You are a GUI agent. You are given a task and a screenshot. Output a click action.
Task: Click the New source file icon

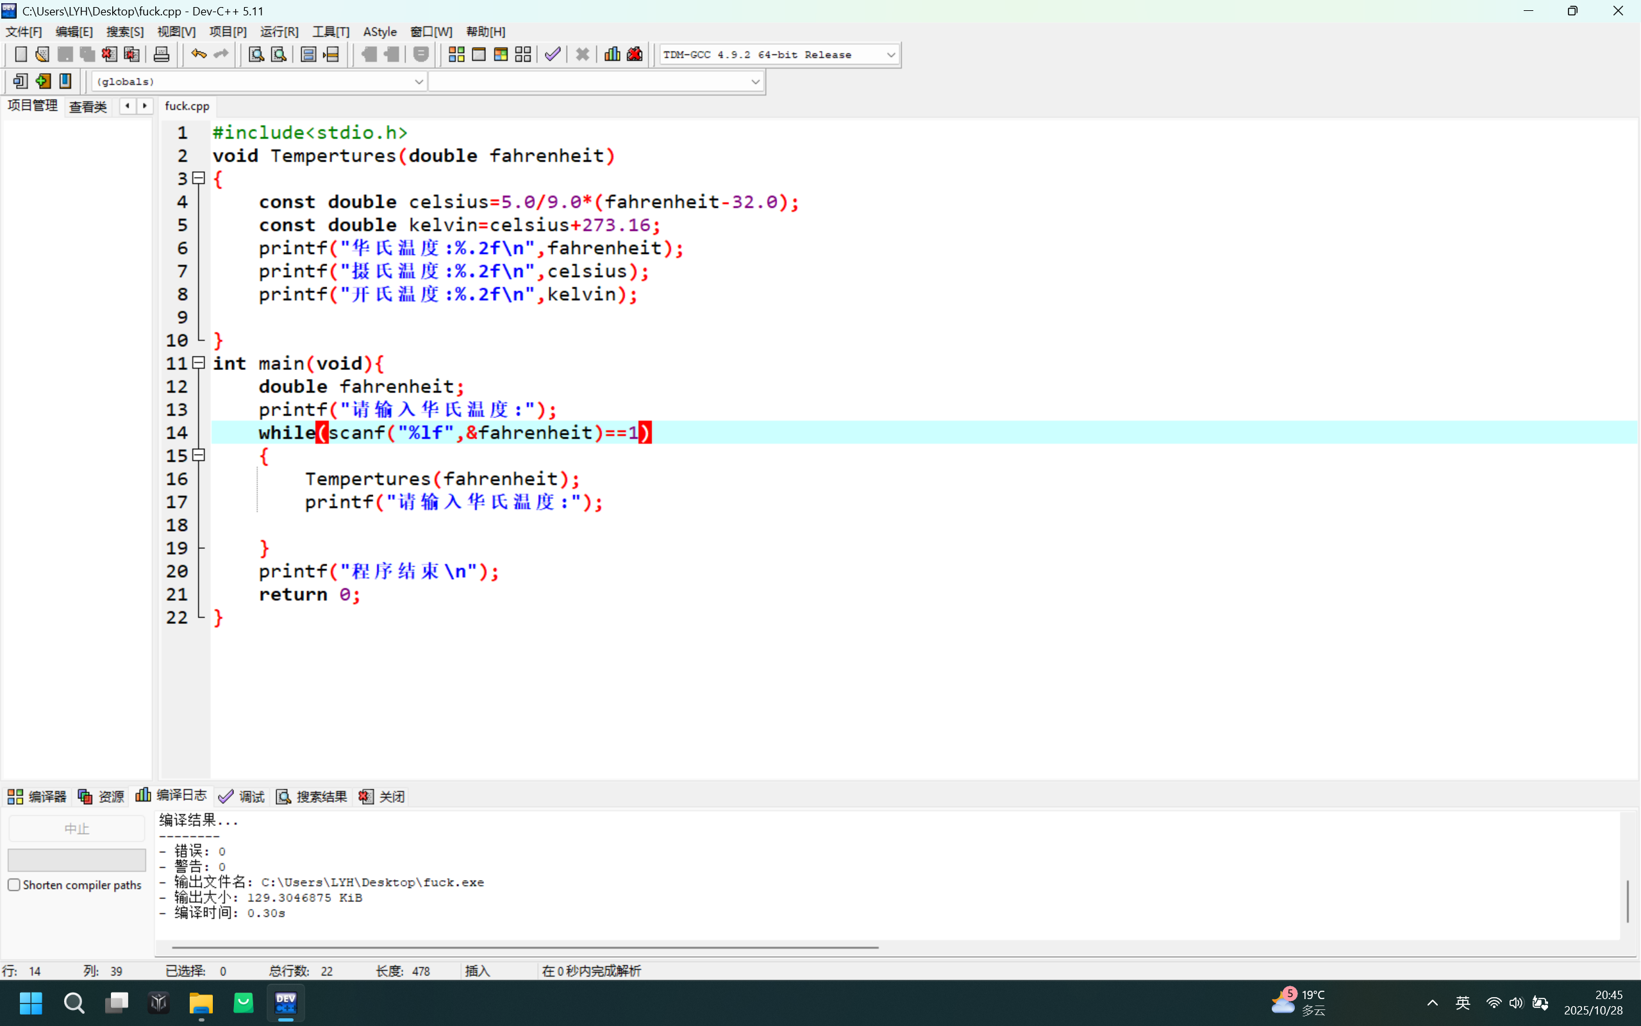coord(21,55)
